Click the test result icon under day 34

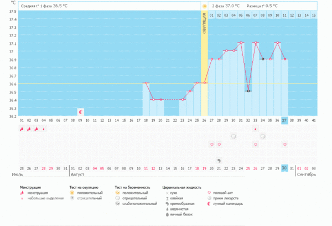263,136
